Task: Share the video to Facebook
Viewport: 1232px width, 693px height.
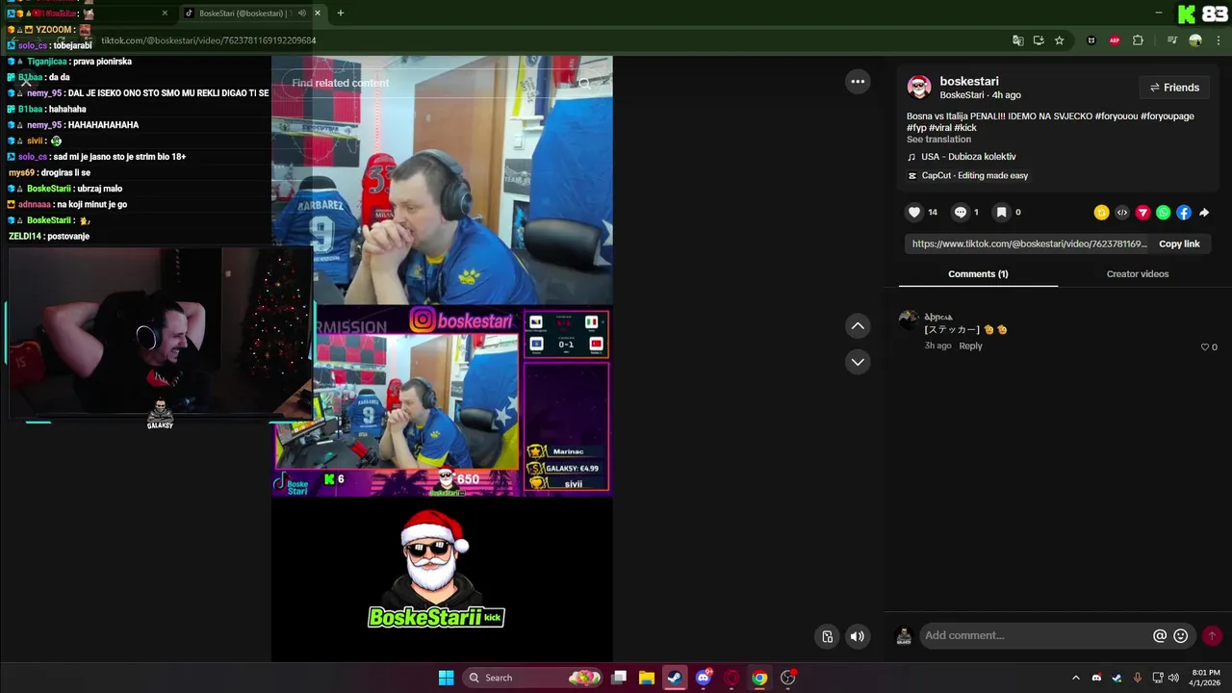Action: [x=1184, y=213]
